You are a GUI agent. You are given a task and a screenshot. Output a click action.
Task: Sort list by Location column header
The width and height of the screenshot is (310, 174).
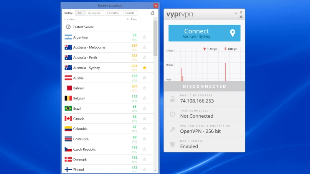[x=70, y=19]
